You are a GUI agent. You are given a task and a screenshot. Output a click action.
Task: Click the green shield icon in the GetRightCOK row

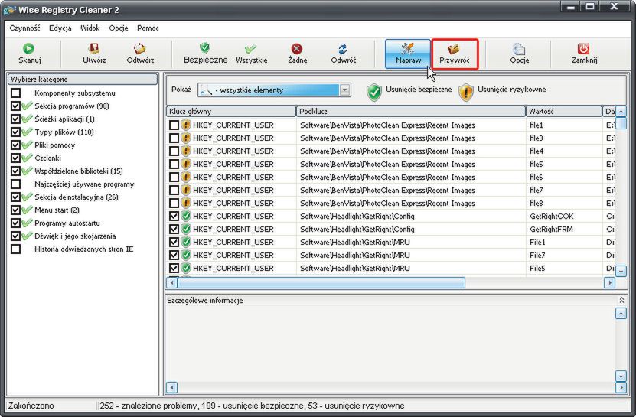(186, 216)
